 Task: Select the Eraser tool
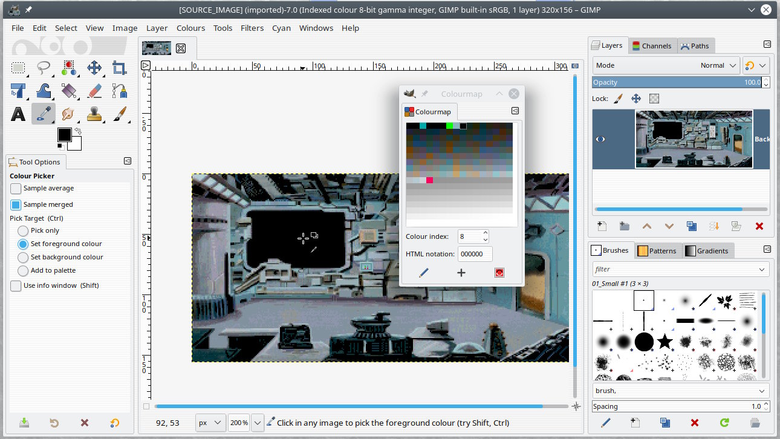94,91
